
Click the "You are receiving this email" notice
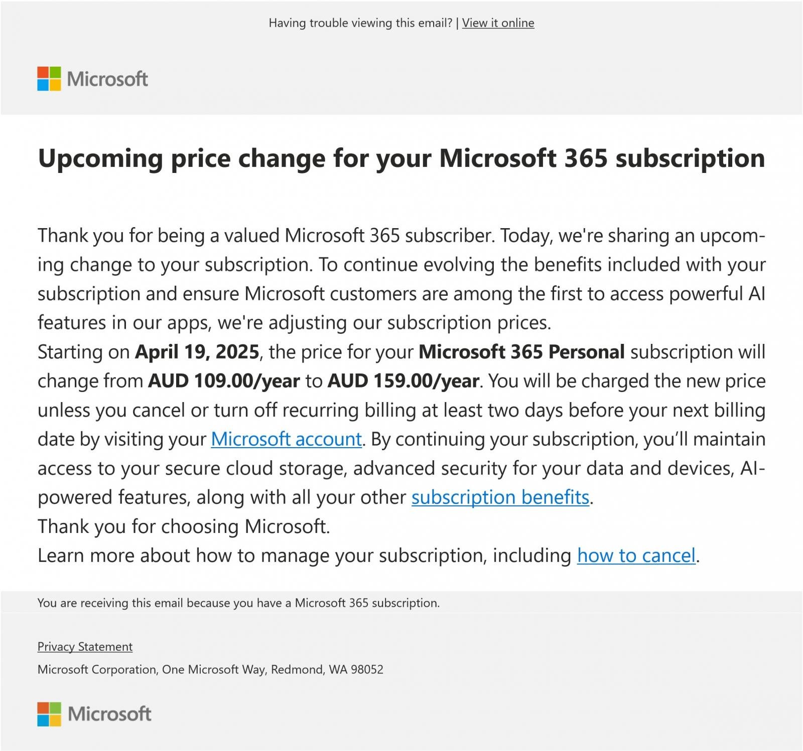(238, 603)
